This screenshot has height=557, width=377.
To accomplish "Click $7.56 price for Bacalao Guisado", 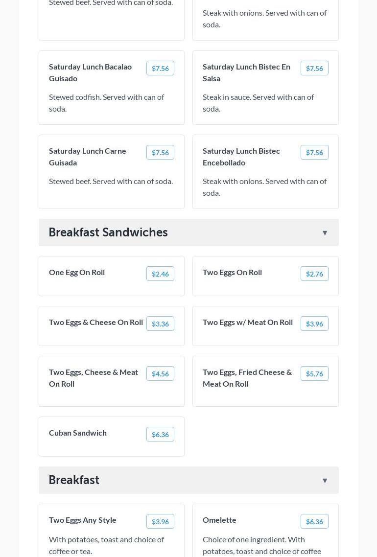I will [x=160, y=68].
